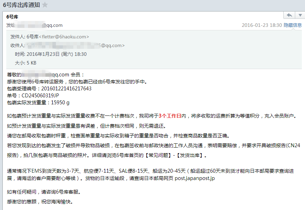This screenshot has height=210, width=305.
Task: Click the email subject 6号库出库通知
Action: (x=21, y=5)
